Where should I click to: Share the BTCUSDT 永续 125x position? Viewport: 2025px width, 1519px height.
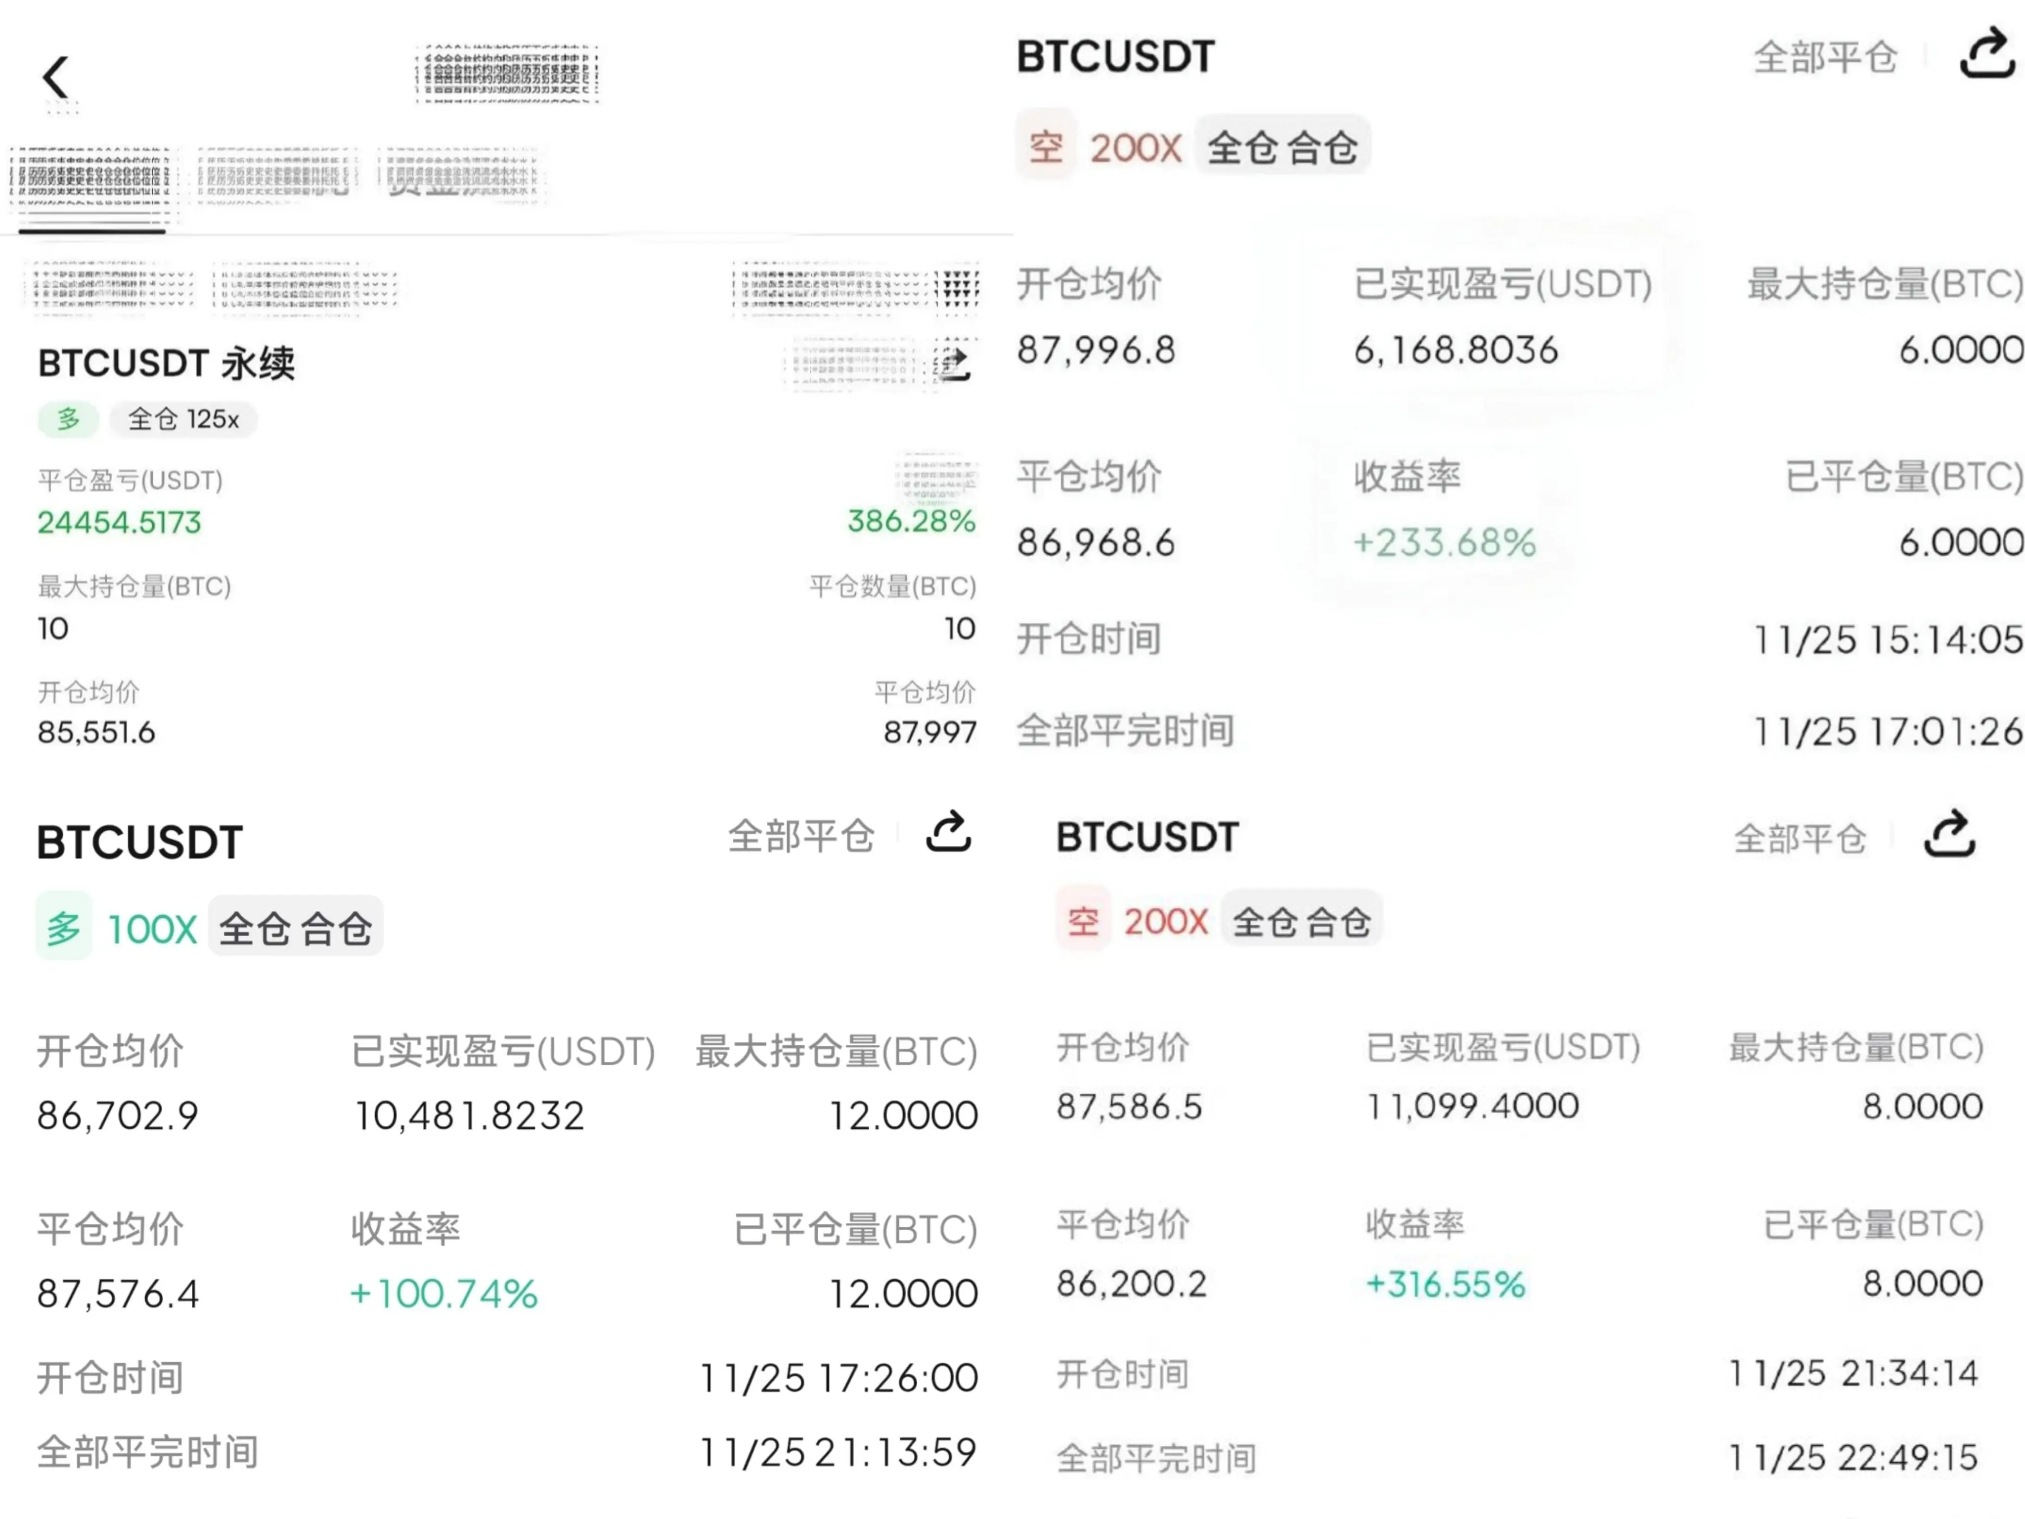point(954,363)
